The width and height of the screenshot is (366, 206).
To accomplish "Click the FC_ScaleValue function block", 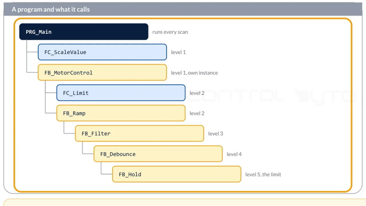I will pos(102,52).
